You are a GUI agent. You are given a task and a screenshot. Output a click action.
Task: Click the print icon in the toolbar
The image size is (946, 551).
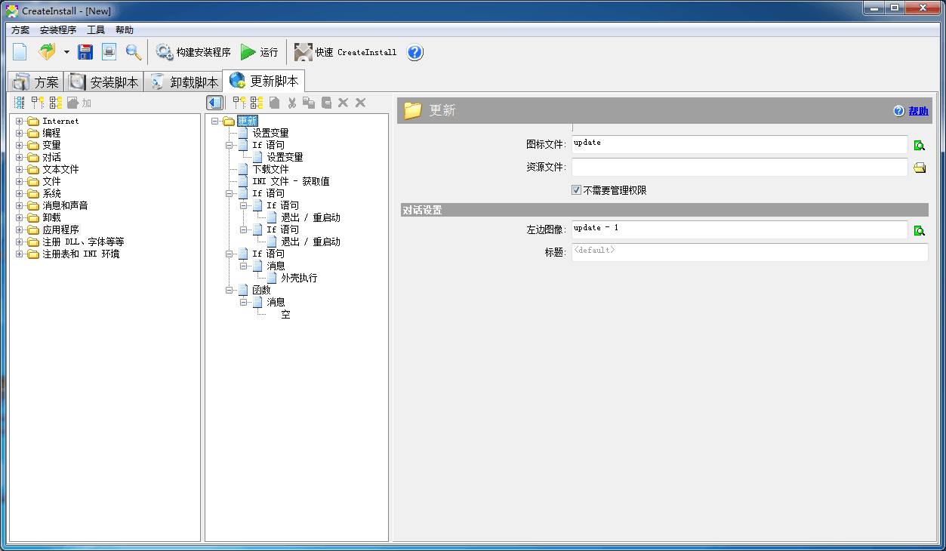click(109, 52)
